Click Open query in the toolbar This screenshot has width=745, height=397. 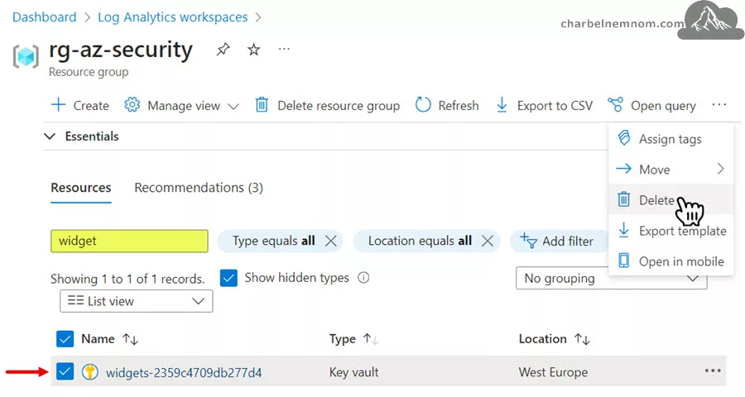coord(651,105)
